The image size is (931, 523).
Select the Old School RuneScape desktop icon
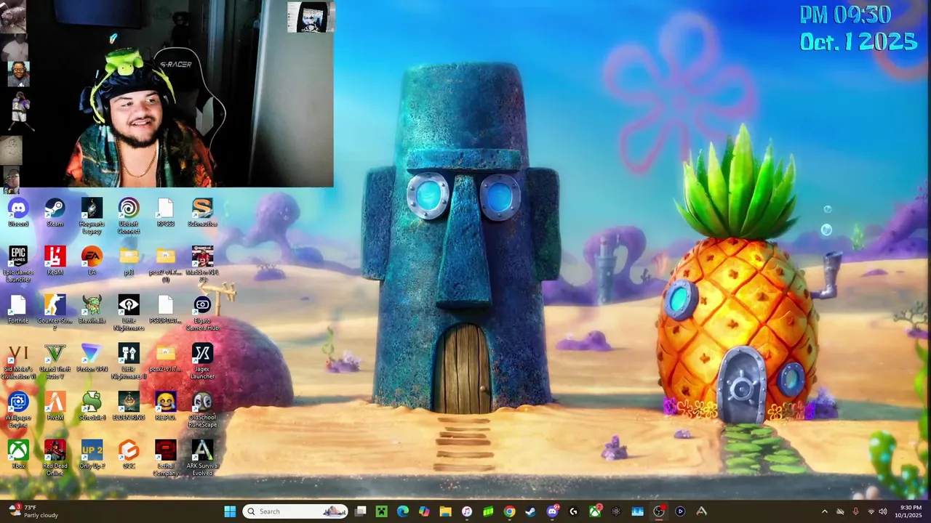[x=202, y=410]
